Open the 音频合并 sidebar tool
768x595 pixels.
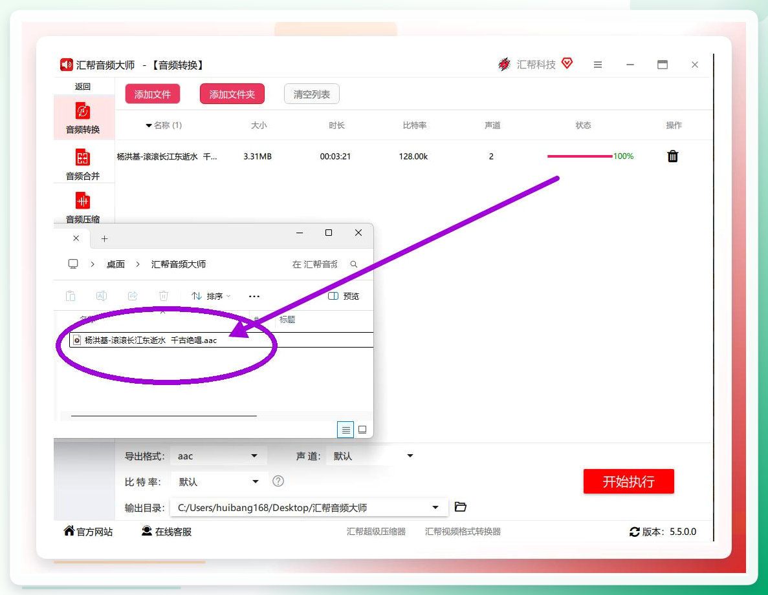(x=83, y=164)
